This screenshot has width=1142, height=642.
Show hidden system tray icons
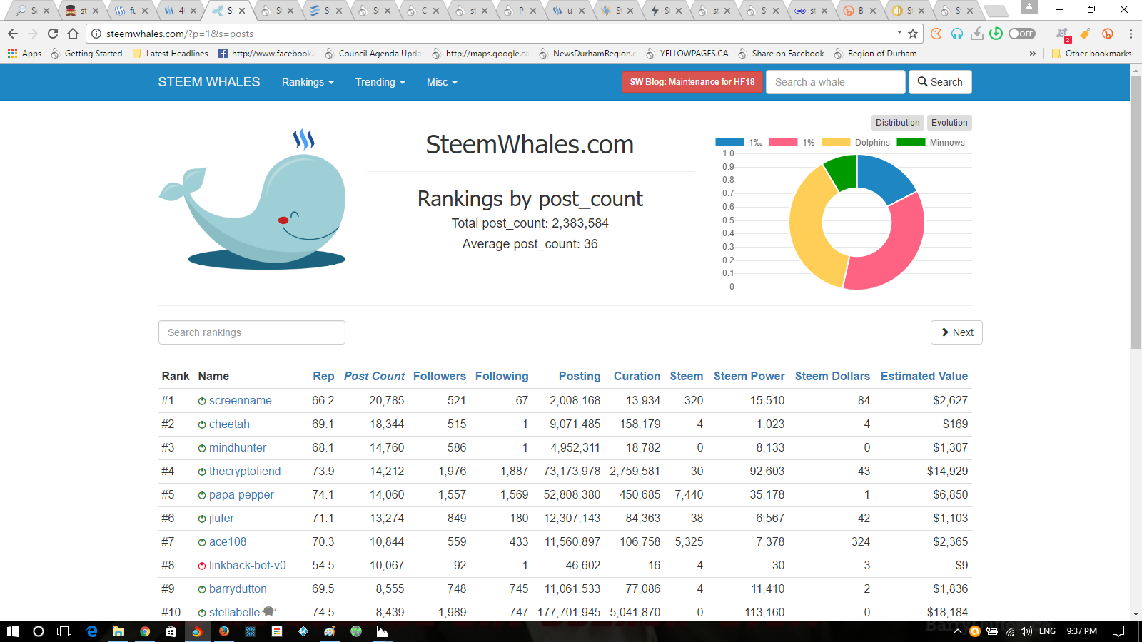click(x=958, y=631)
